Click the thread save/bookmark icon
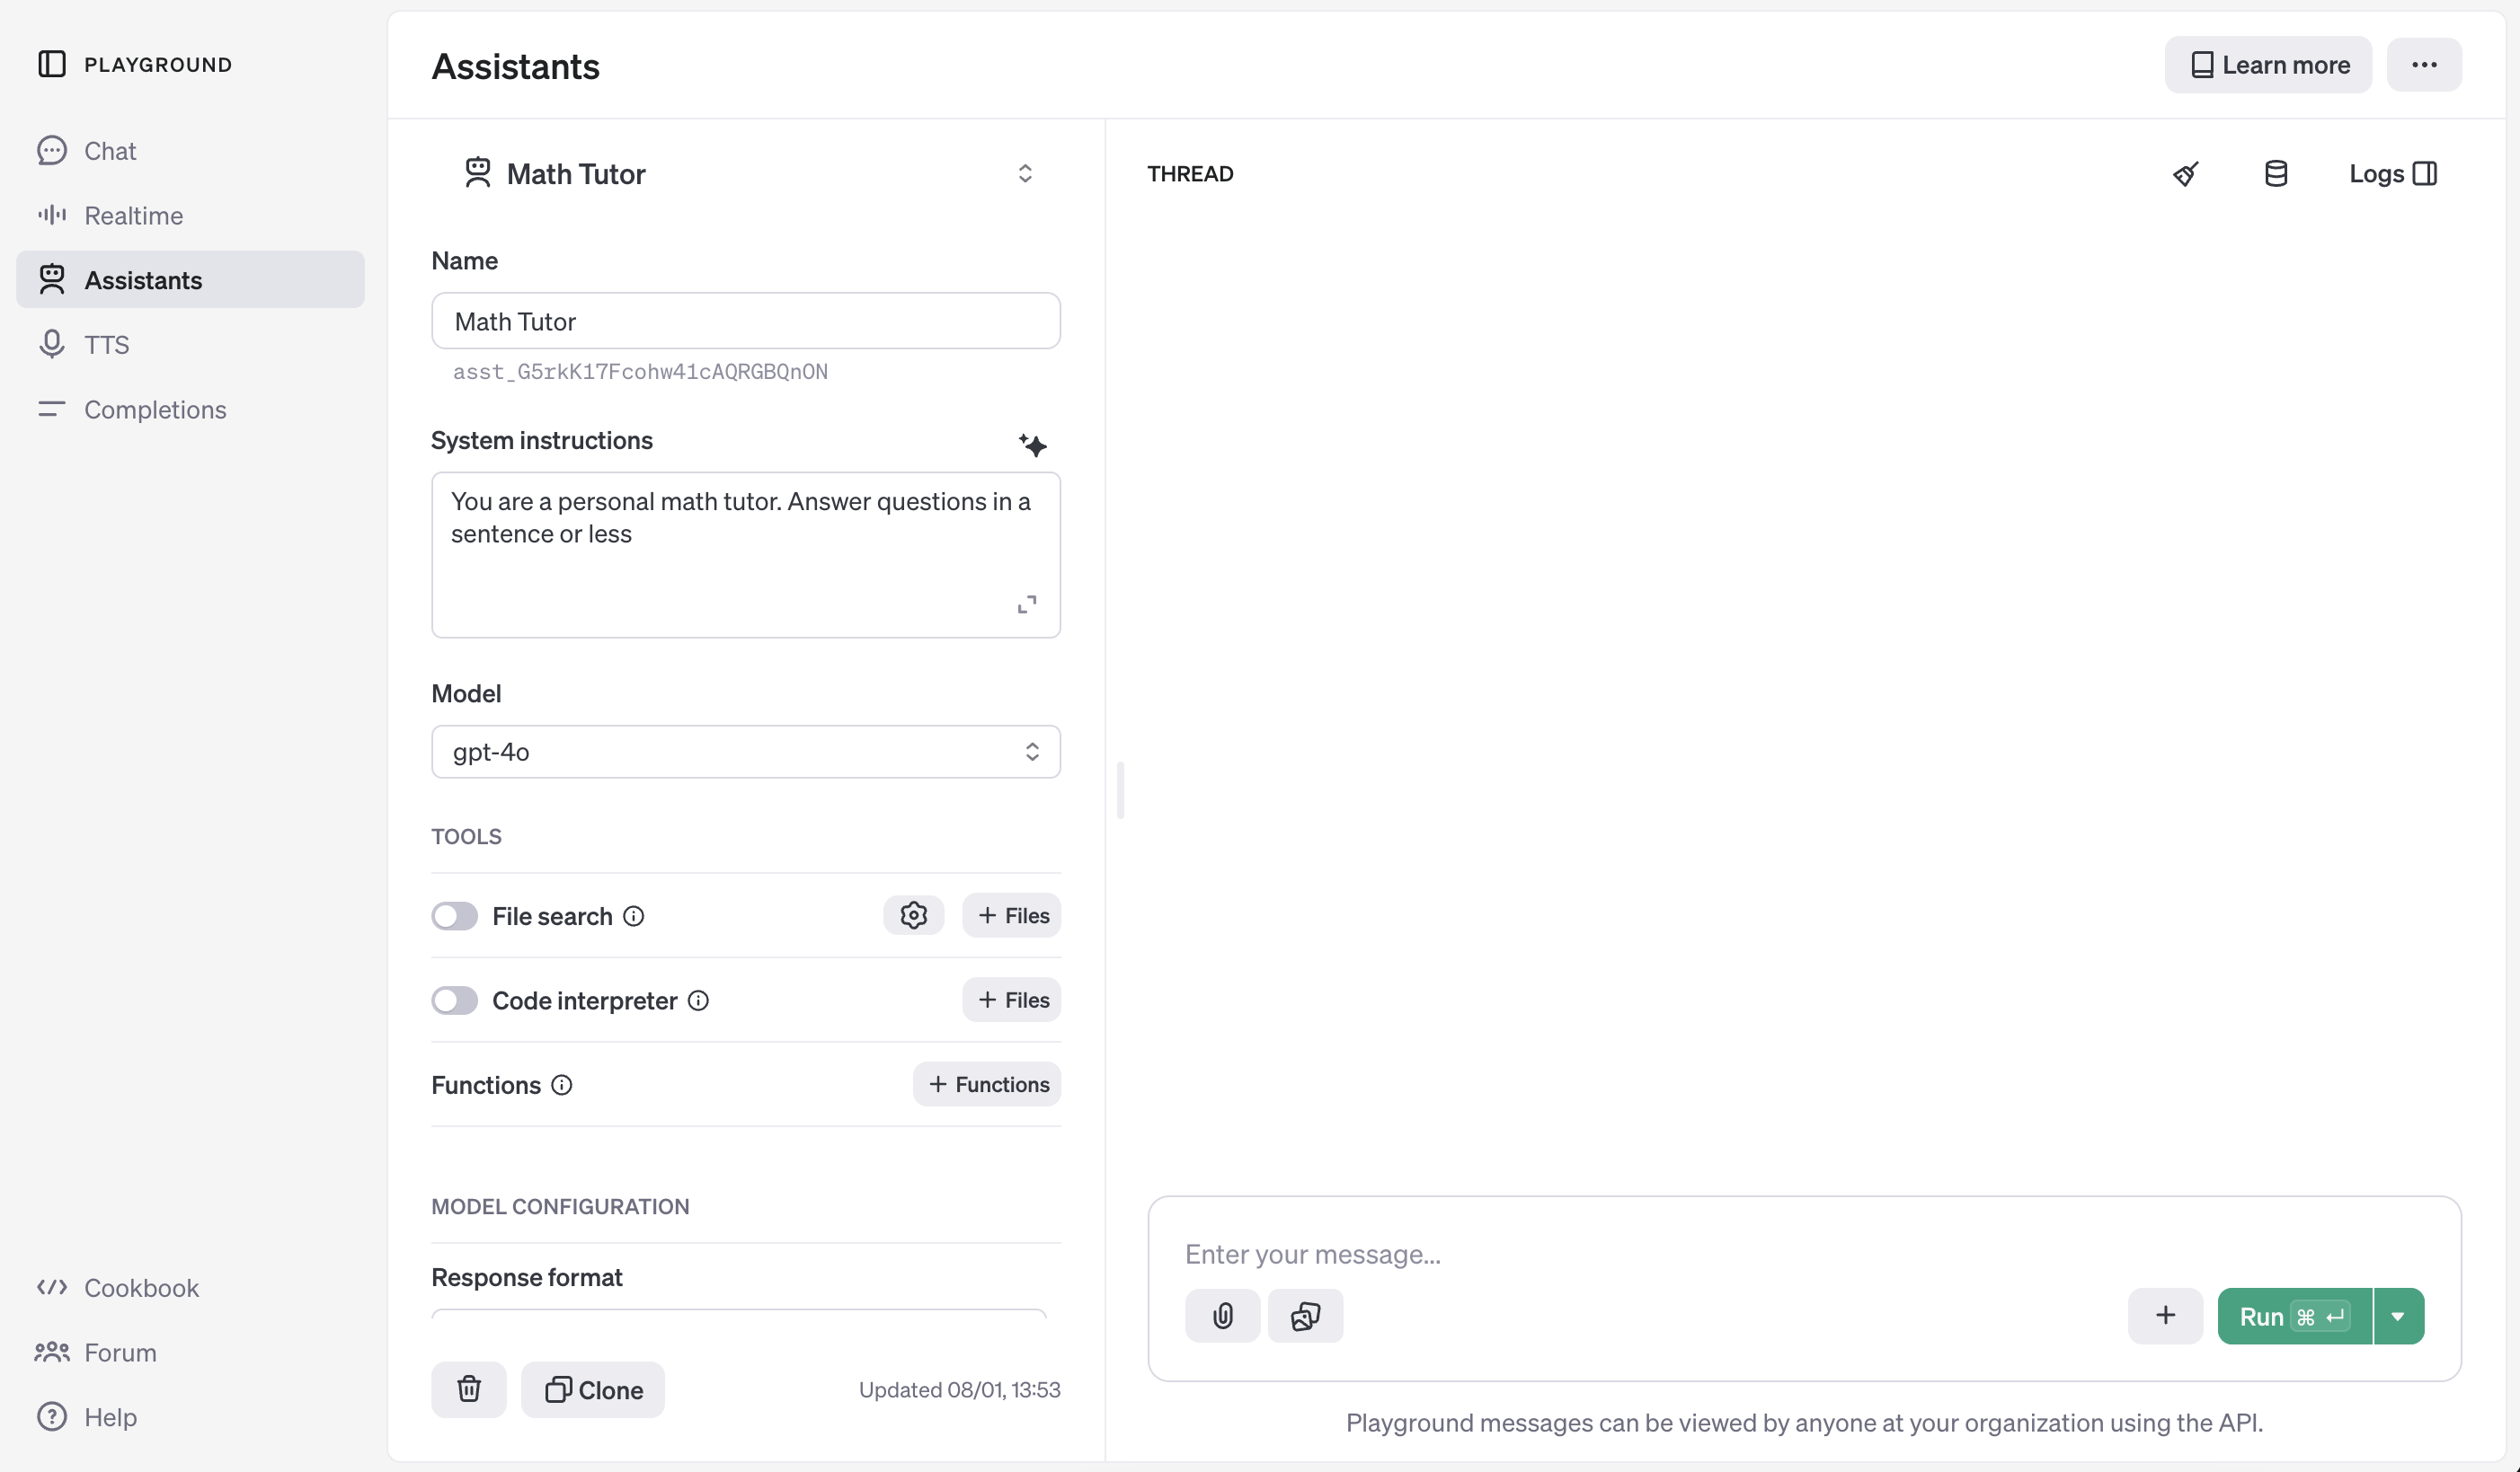Screen dimensions: 2520x1472 (x=2275, y=172)
